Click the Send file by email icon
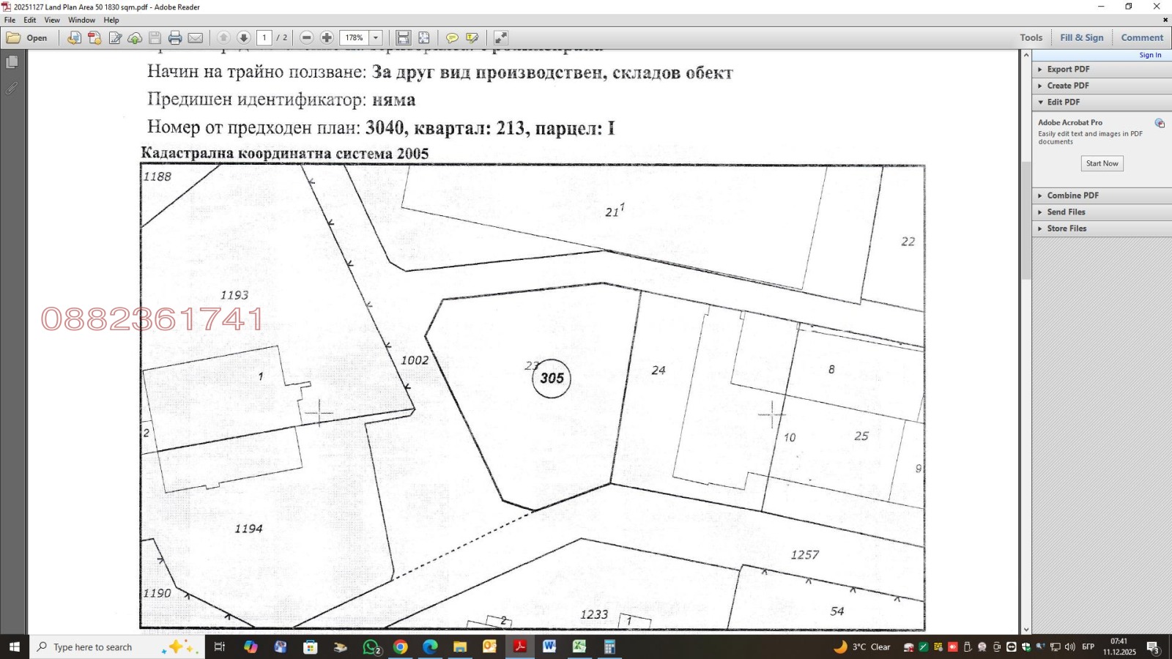The height and width of the screenshot is (659, 1172). click(195, 38)
